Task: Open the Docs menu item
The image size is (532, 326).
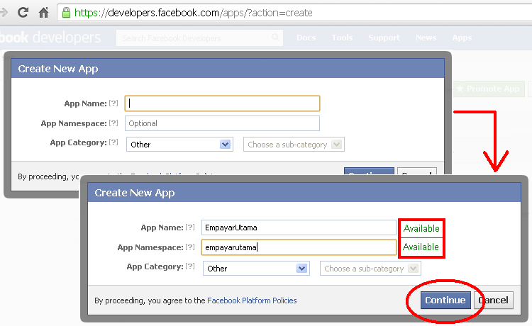Action: [x=306, y=38]
